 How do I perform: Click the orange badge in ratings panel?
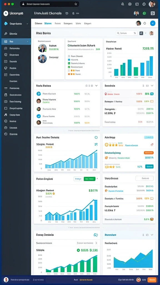coord(149,153)
